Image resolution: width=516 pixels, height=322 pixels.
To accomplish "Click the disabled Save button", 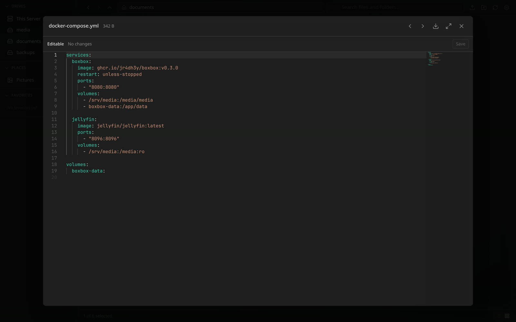I will (461, 44).
